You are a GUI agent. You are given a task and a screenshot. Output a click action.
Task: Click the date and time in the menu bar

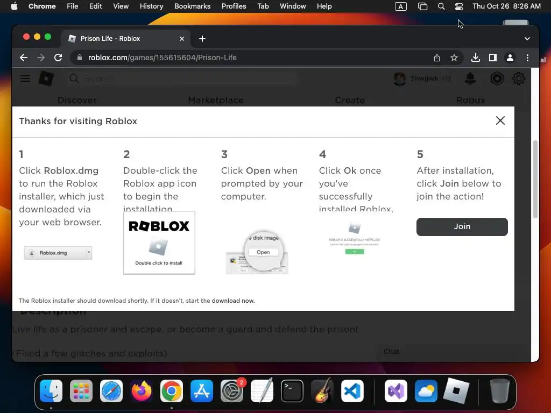(506, 6)
